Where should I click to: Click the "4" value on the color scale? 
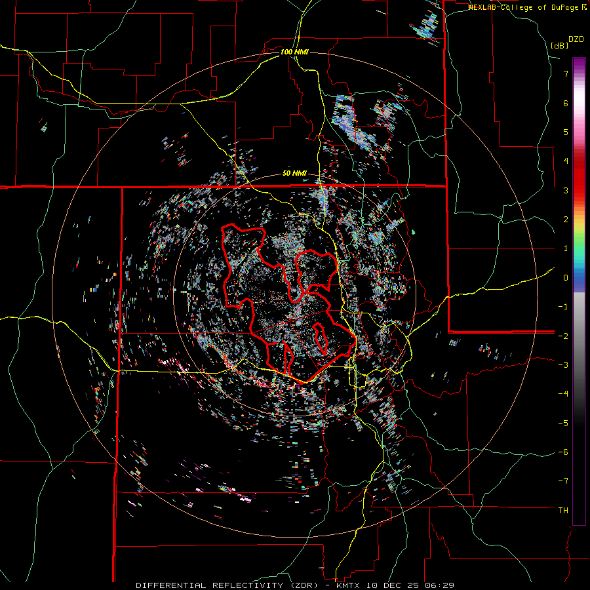click(x=566, y=161)
